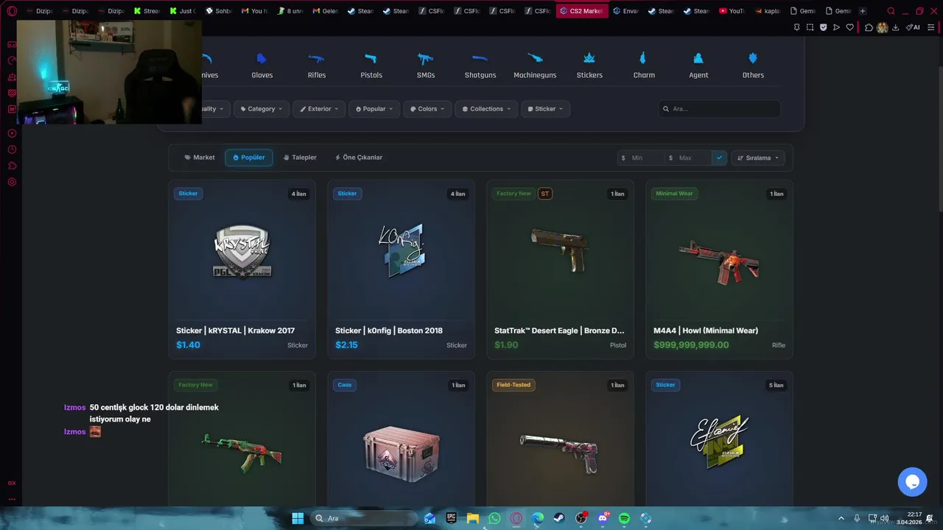943x530 pixels.
Task: Toggle the price range apply checkbox
Action: 719,158
